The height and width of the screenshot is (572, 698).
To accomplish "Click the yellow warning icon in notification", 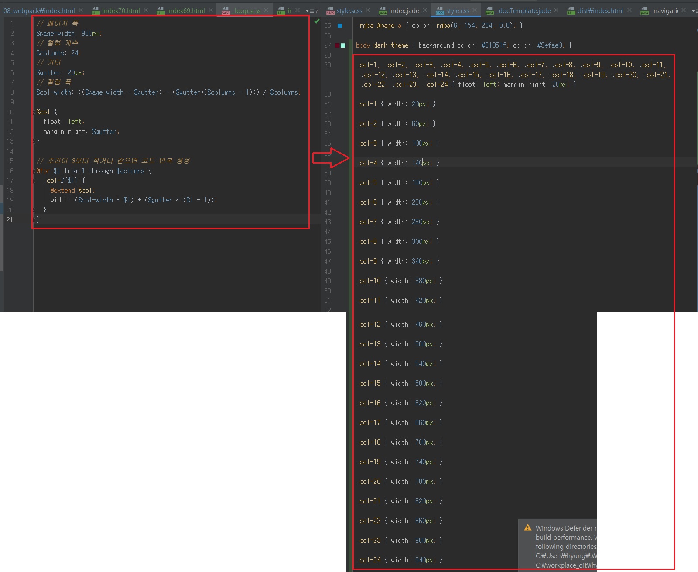I will (528, 527).
